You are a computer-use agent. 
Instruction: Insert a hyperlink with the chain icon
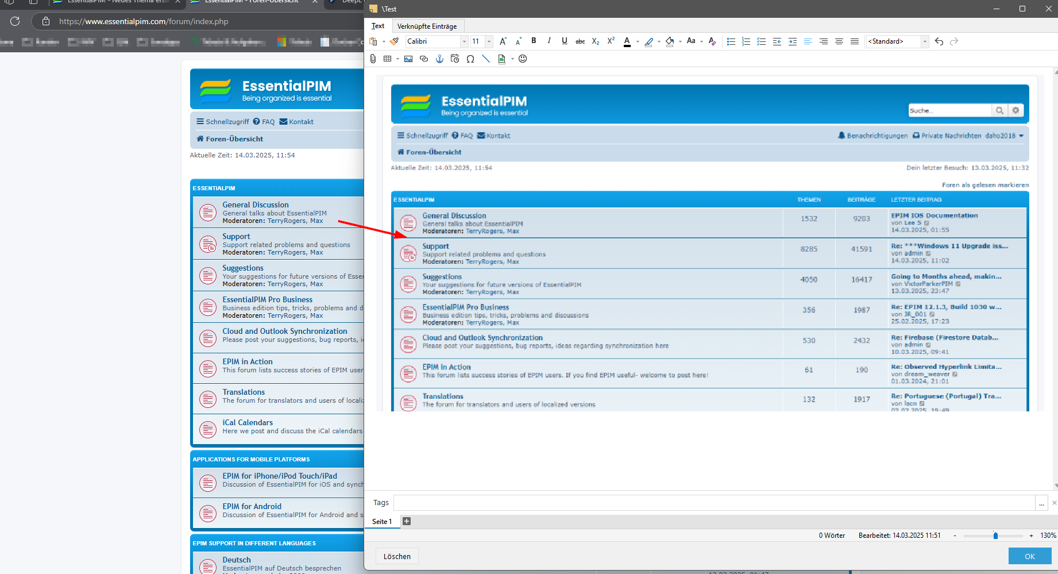click(424, 59)
